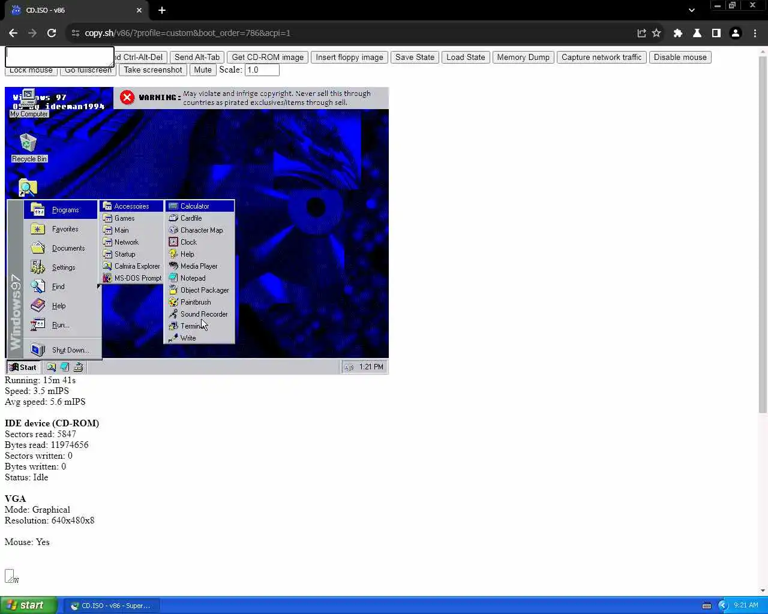Expand the Games program group
The width and height of the screenshot is (768, 614).
131,218
